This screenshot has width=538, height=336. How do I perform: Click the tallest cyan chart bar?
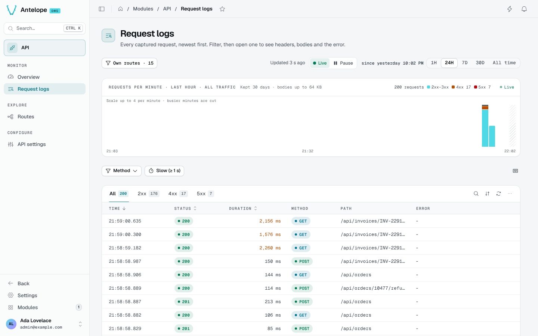[485, 128]
